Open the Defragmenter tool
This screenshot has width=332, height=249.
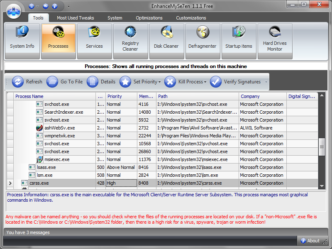pyautogui.click(x=202, y=41)
